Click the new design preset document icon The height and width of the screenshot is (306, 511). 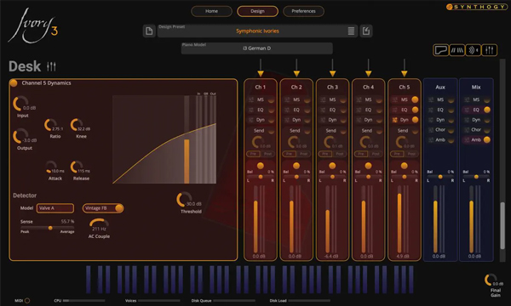[x=149, y=31]
